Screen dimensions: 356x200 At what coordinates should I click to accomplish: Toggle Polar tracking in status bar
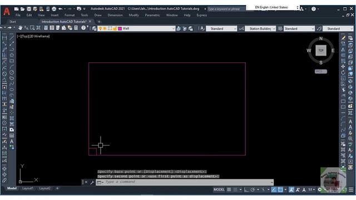[253, 189]
